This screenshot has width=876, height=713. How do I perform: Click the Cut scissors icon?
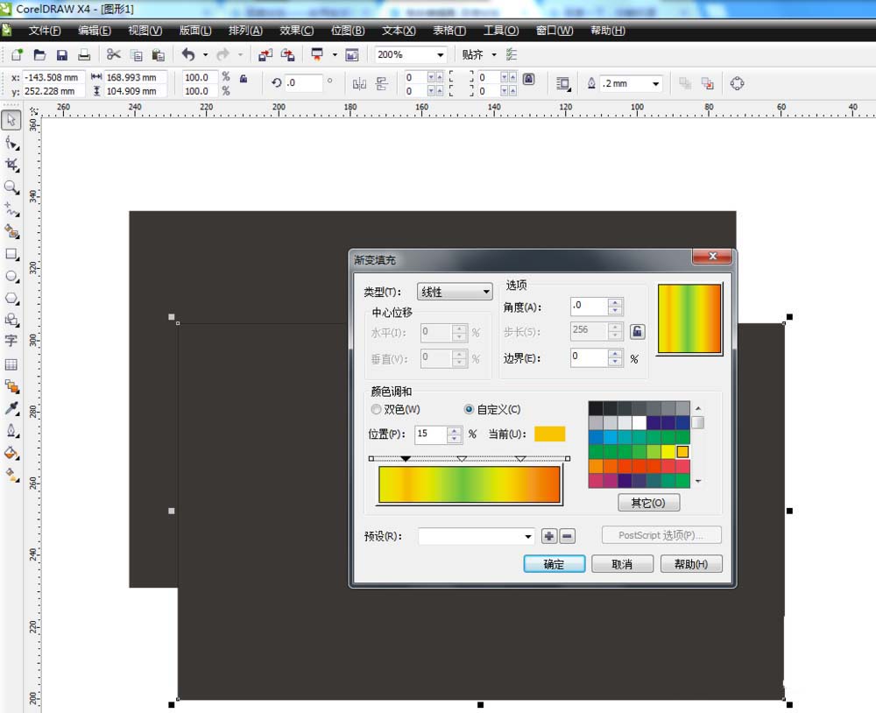113,55
